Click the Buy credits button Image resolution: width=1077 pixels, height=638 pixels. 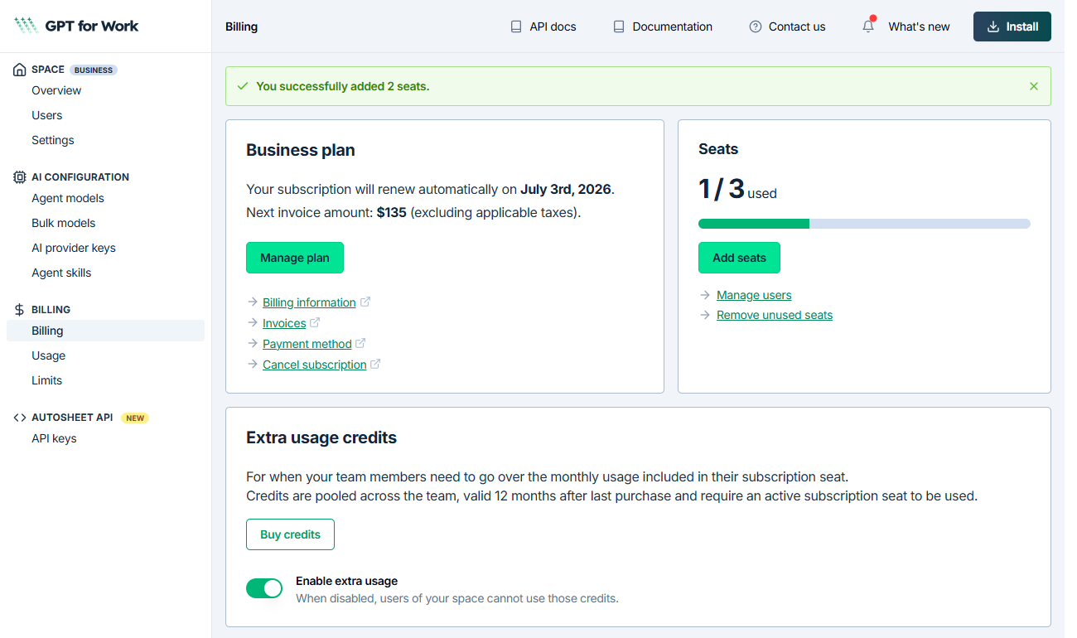pyautogui.click(x=290, y=534)
